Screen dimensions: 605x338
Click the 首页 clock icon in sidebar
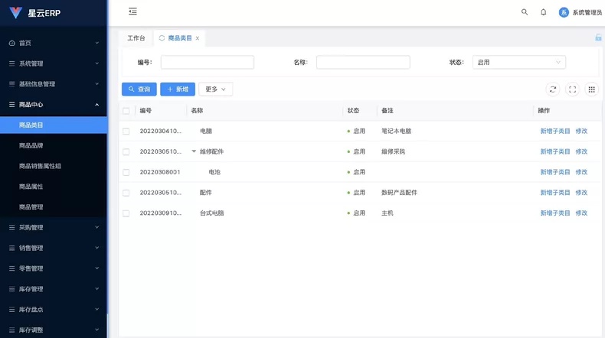click(12, 43)
